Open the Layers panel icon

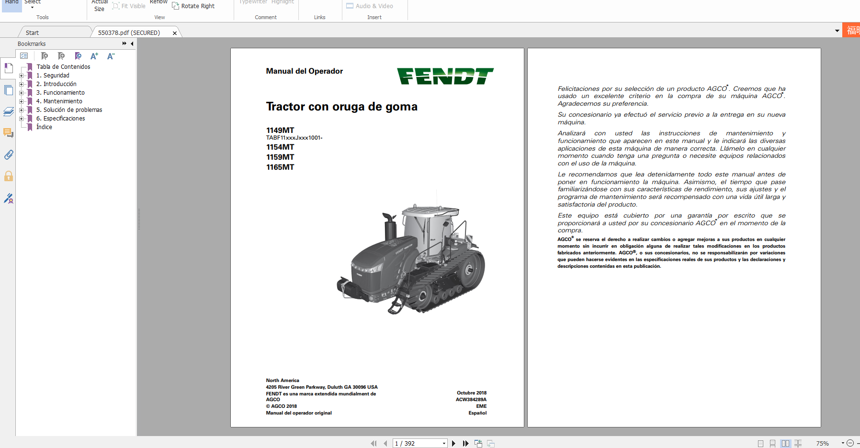pos(9,111)
